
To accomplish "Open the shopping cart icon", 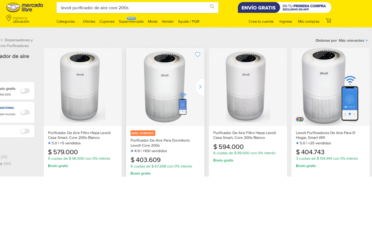I will tap(328, 21).
